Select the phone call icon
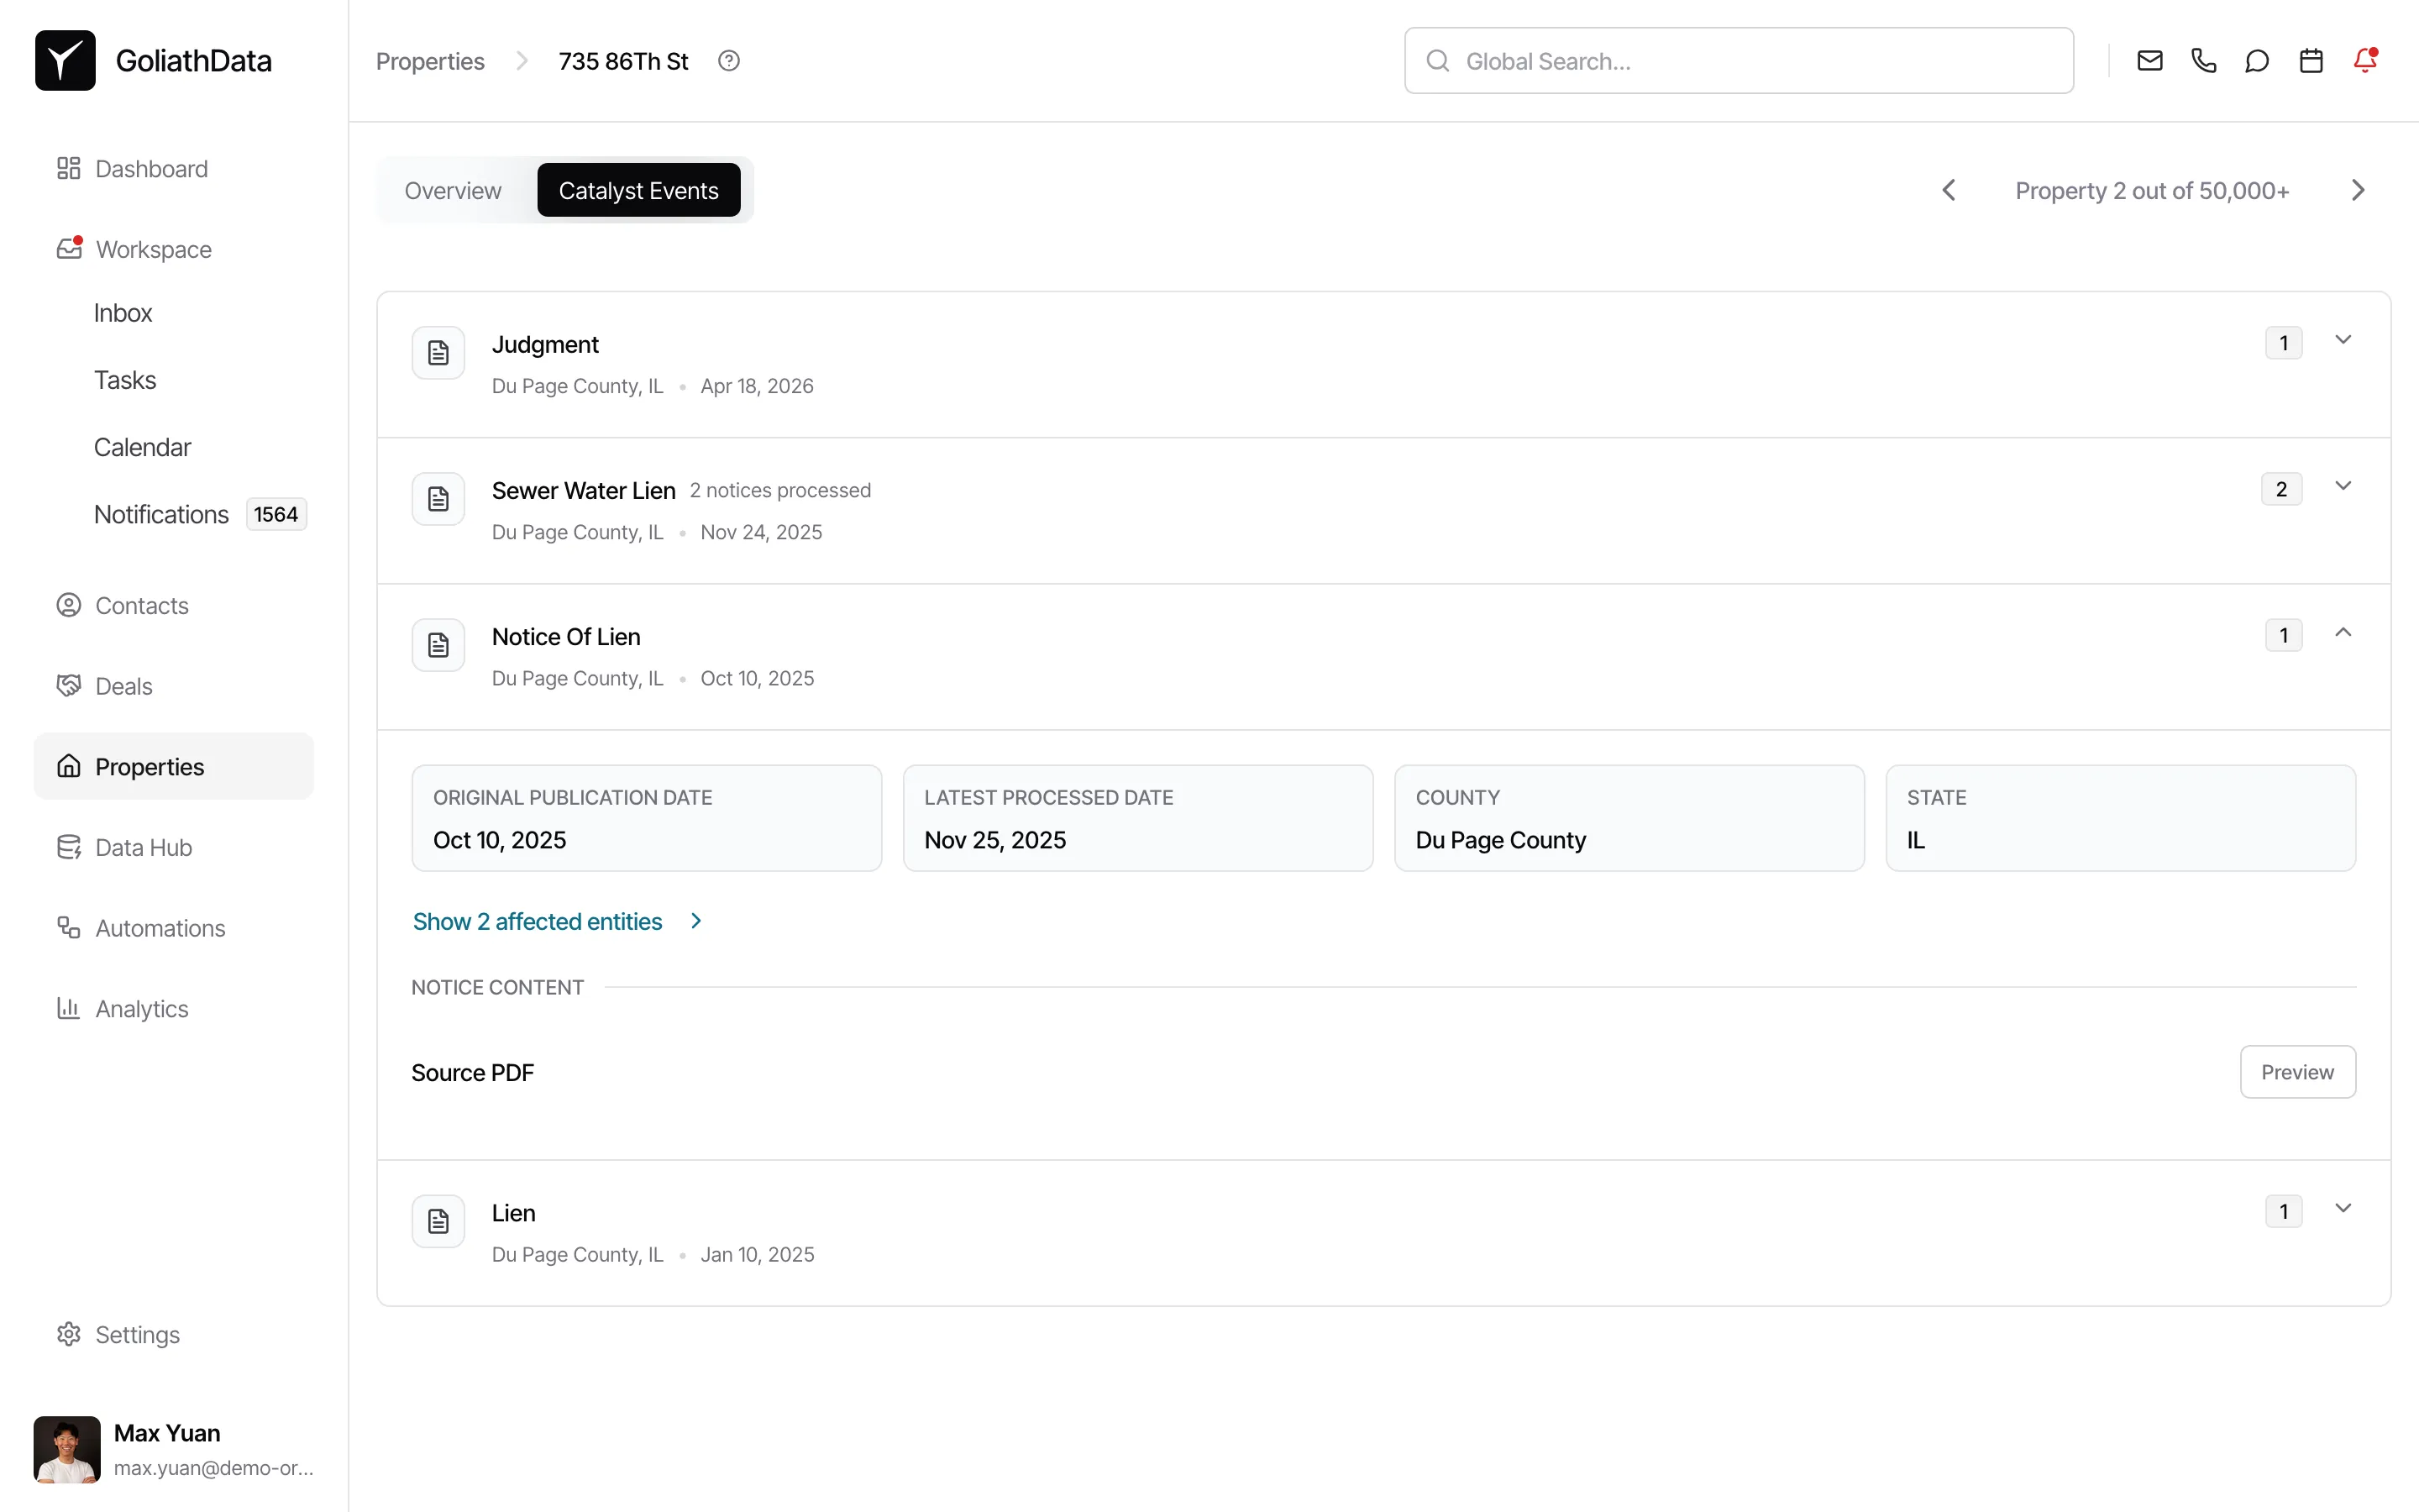The height and width of the screenshot is (1512, 2419). [2202, 60]
